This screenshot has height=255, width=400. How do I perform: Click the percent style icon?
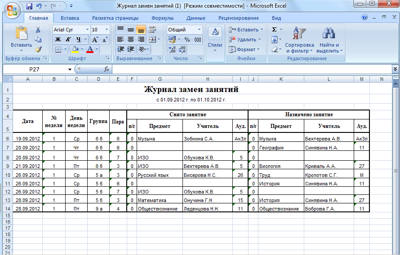[187, 40]
